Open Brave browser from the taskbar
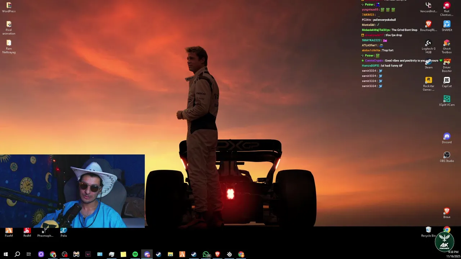Image resolution: width=461 pixels, height=259 pixels. pyautogui.click(x=218, y=254)
